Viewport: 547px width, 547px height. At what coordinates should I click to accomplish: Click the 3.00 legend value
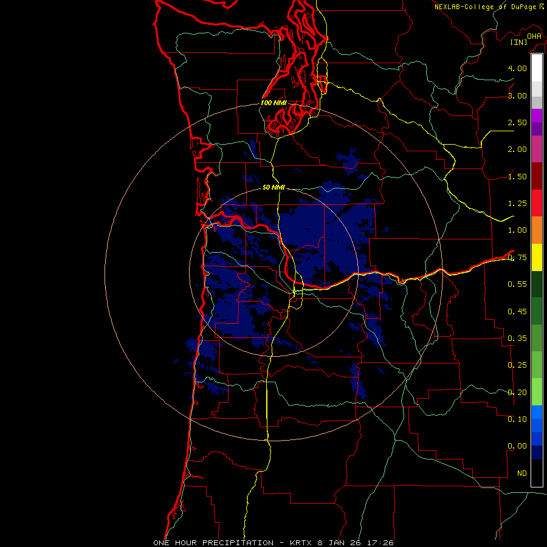[517, 95]
